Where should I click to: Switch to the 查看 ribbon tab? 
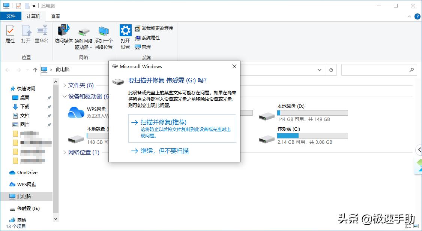coord(55,16)
